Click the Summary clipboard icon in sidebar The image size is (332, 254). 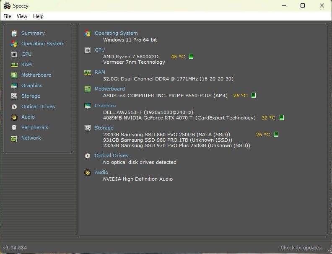14,33
